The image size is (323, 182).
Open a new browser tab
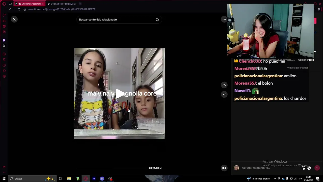(x=80, y=4)
